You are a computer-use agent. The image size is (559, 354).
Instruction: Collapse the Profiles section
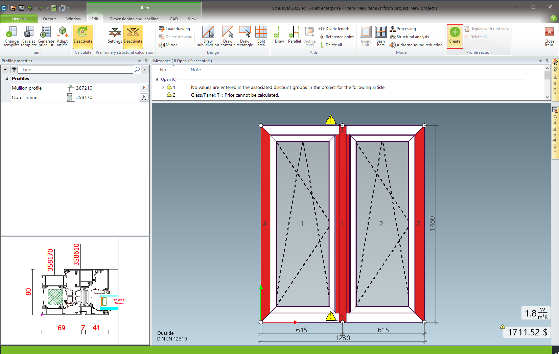[7, 78]
